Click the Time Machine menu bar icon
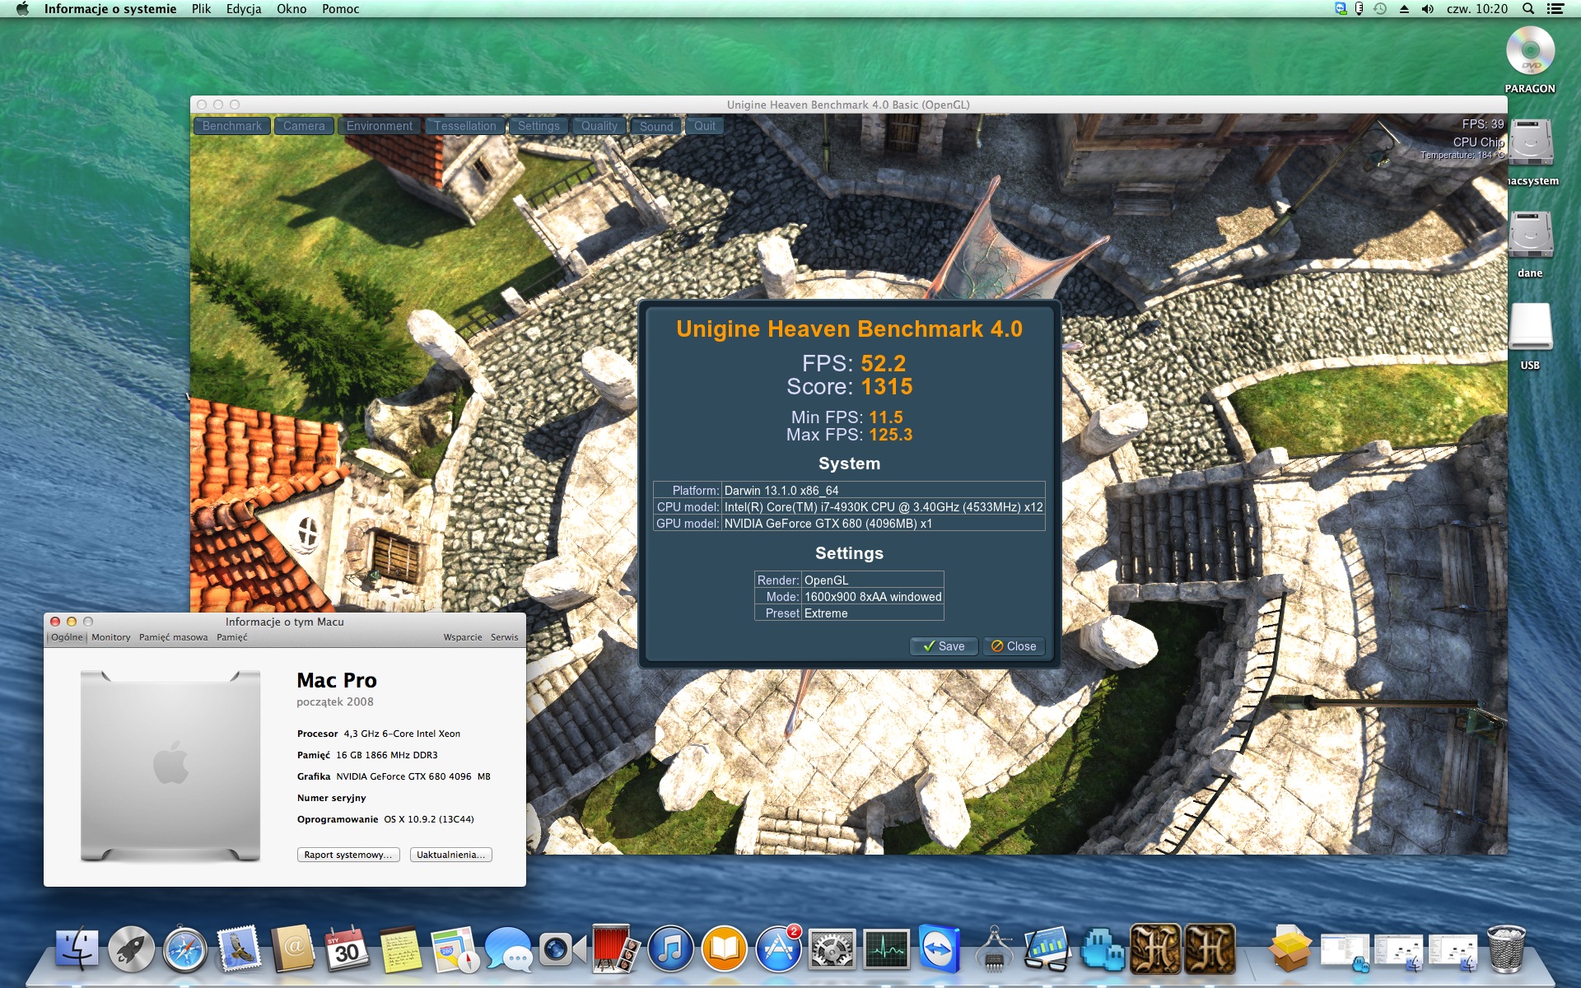1581x988 pixels. 1381,9
